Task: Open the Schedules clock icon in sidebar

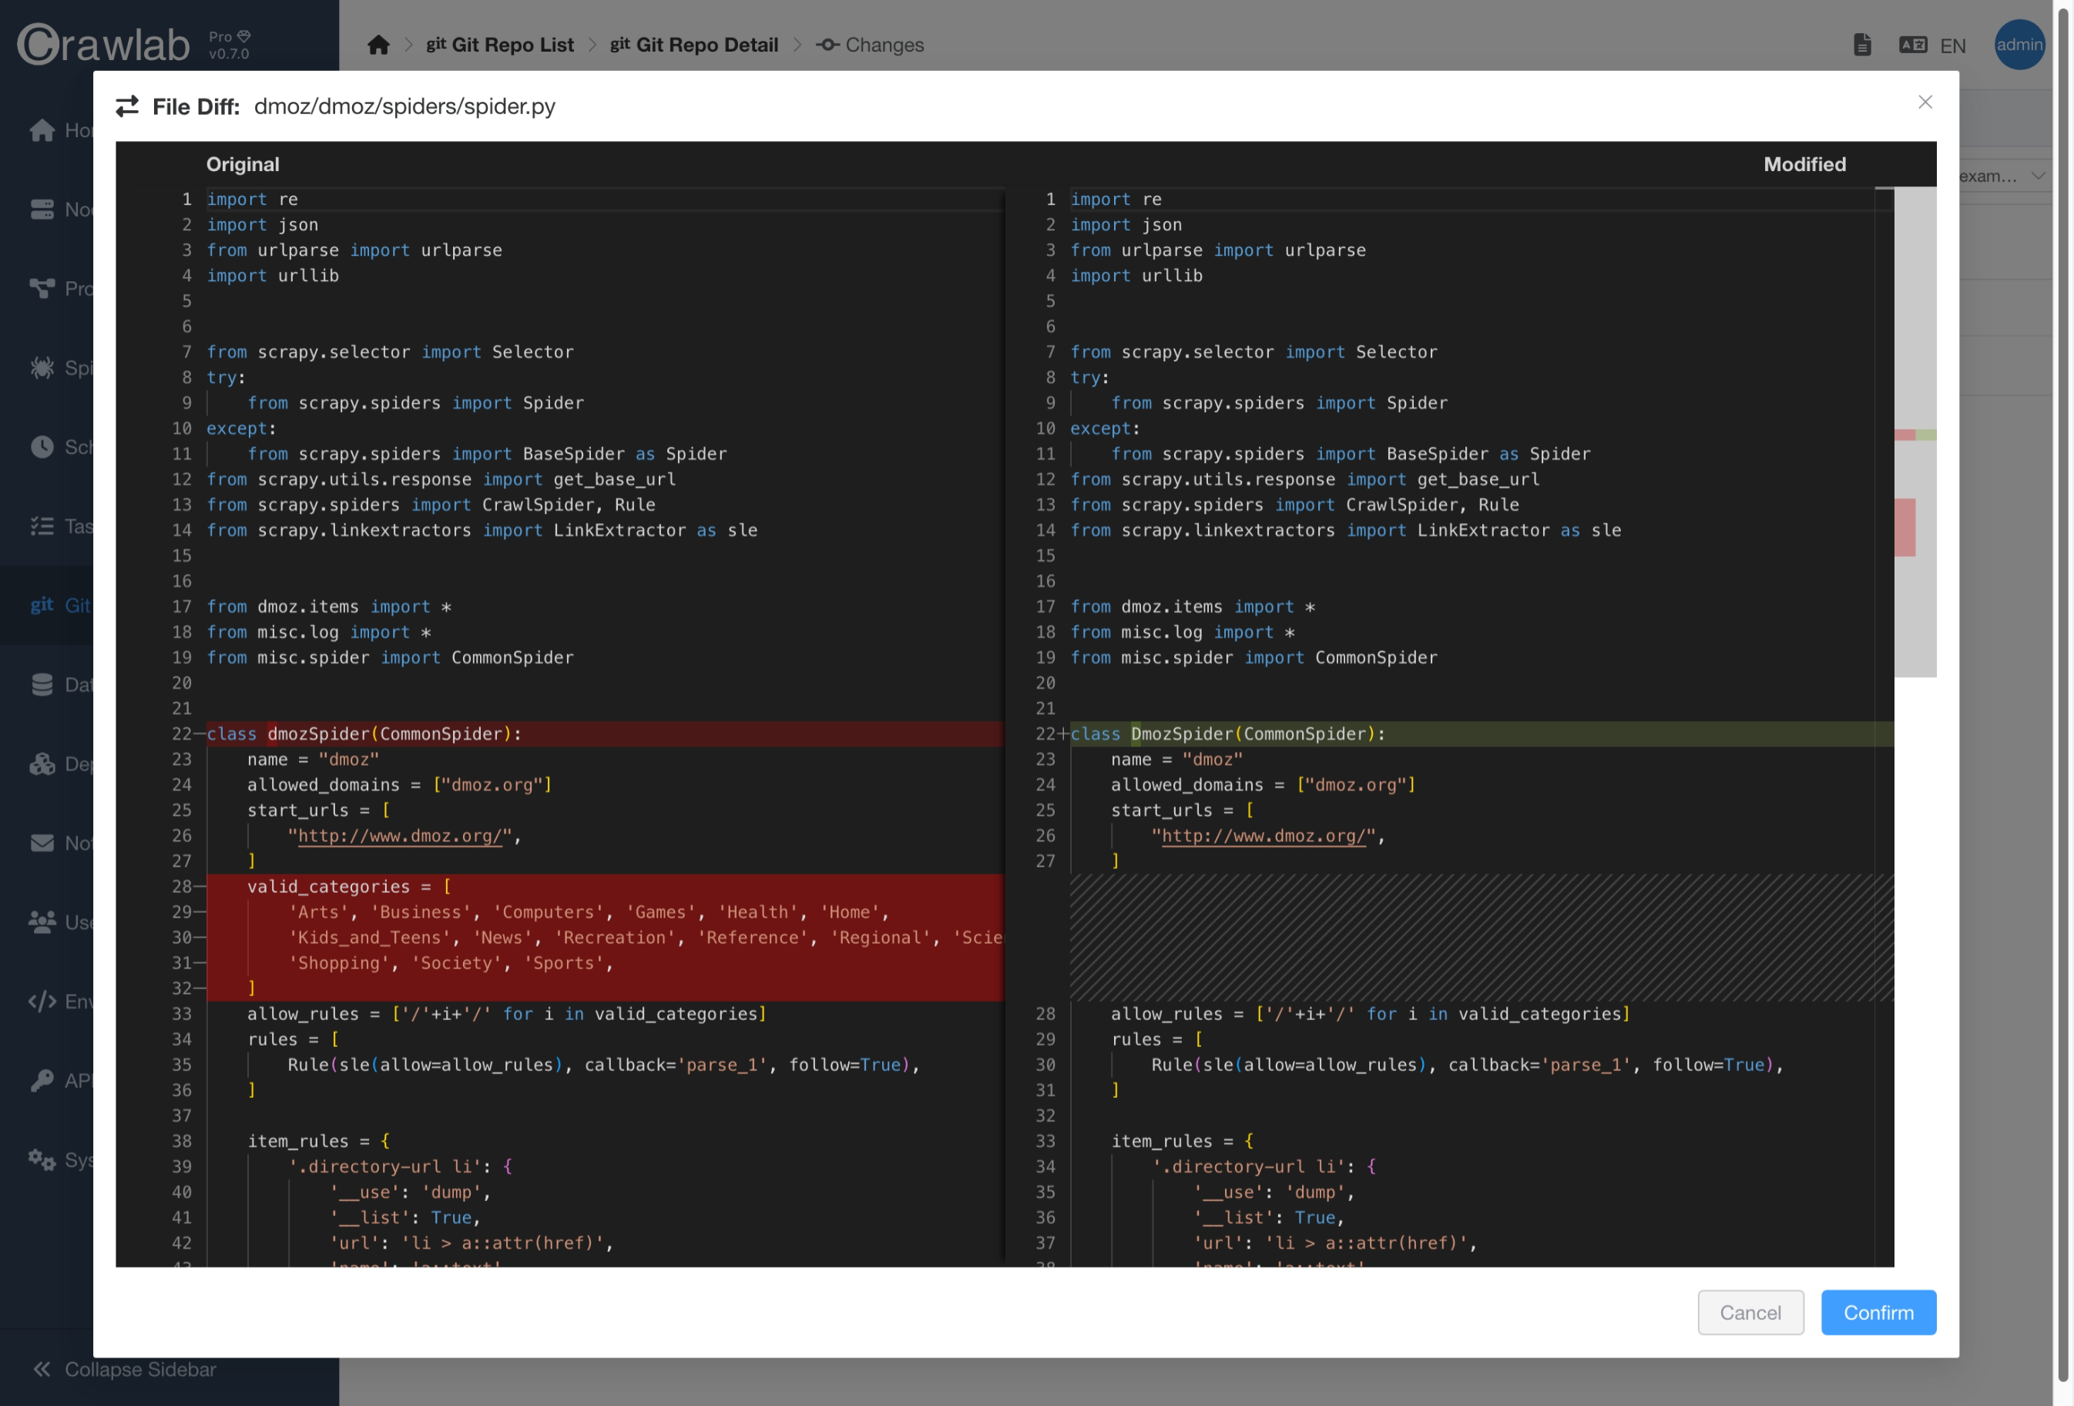Action: 42,447
